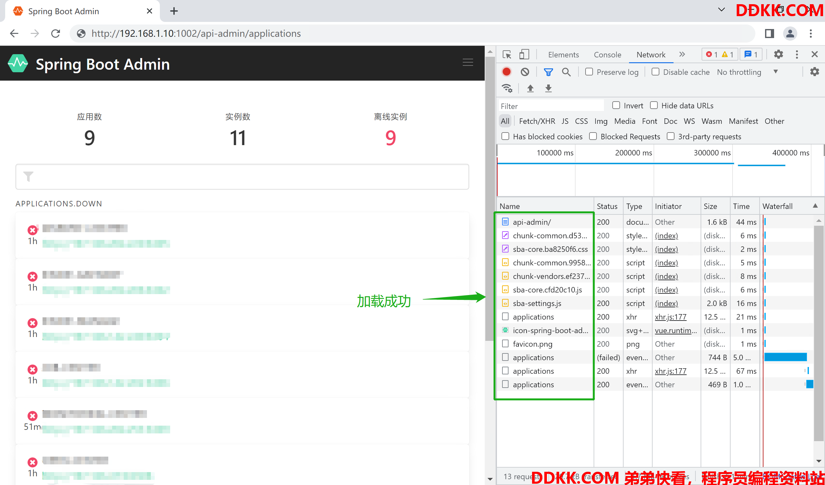Viewport: 825px width, 485px height.
Task: Select the All request type filter
Action: coord(505,121)
